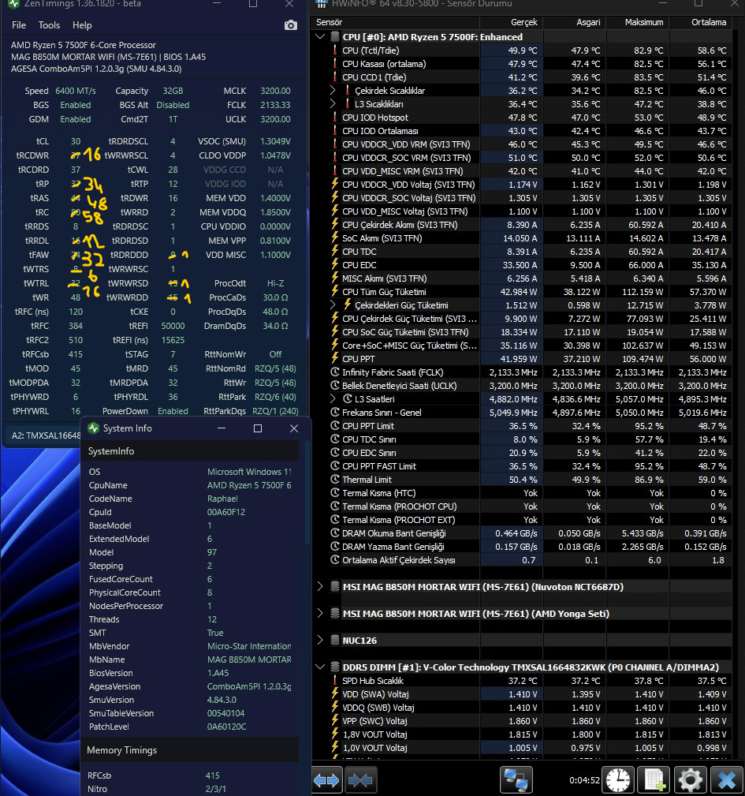Expand the L3 Saatleri sub-group
The width and height of the screenshot is (745, 796).
(x=333, y=398)
